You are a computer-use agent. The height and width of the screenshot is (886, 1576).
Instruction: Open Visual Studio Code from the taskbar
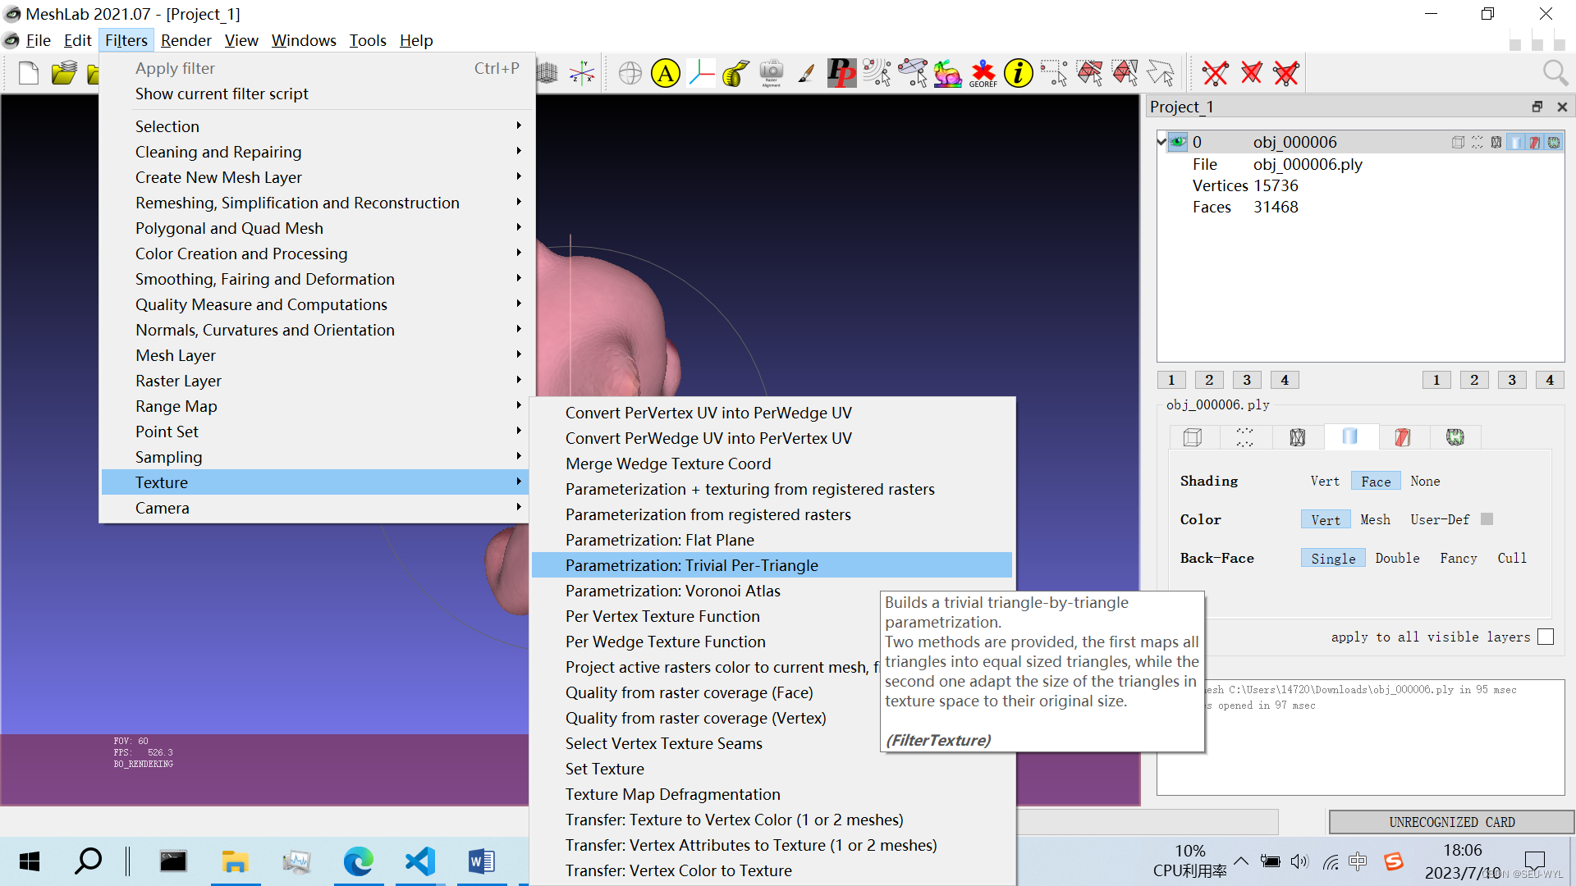[x=419, y=861]
